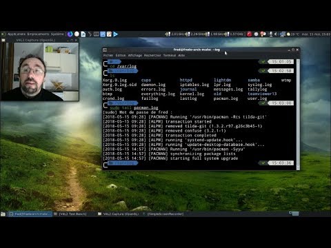Open the Fichier menu in the terminal
The width and height of the screenshot is (331, 248).
click(108, 55)
